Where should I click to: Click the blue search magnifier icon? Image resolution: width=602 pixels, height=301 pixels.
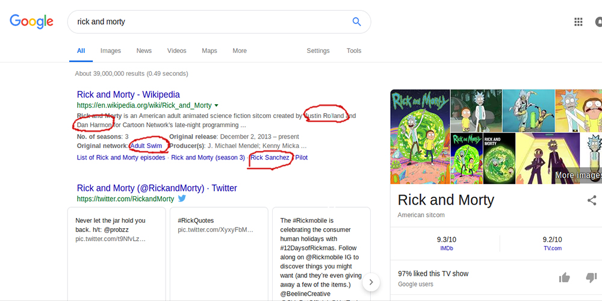click(356, 22)
